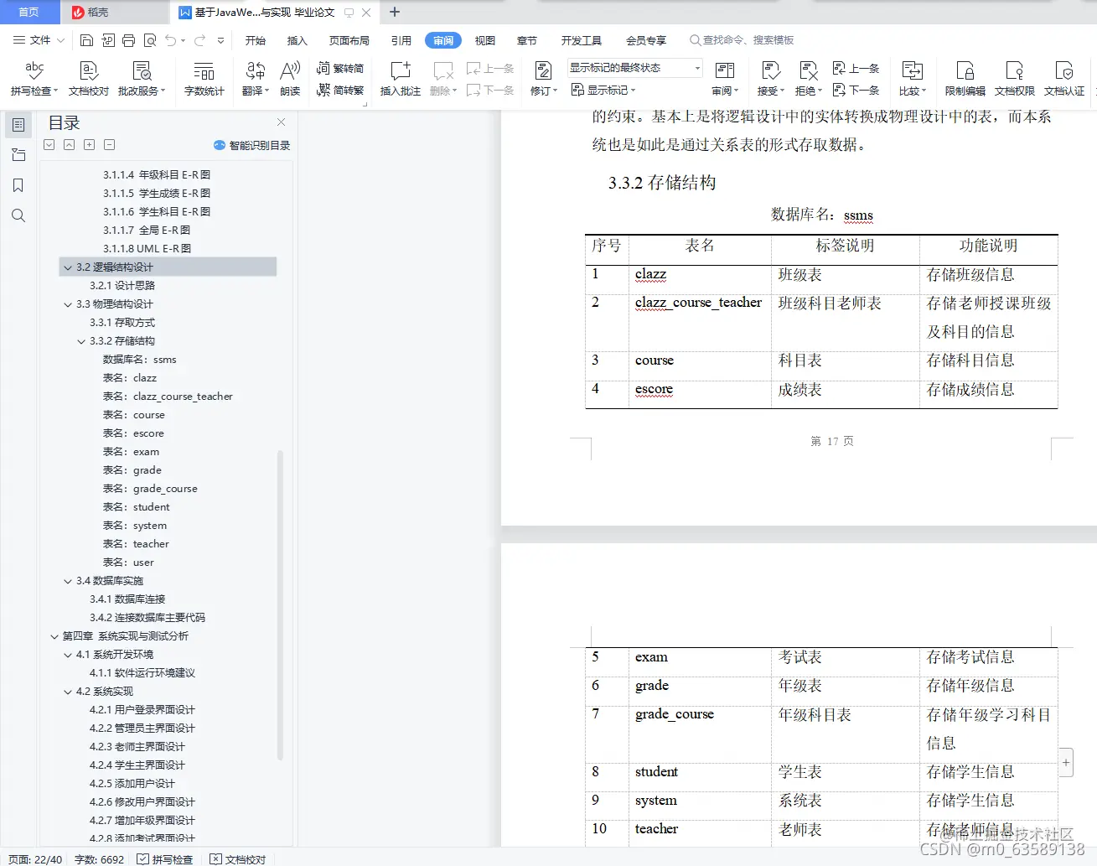The width and height of the screenshot is (1097, 866).
Task: Switch to the 引用 ribbon tab
Action: click(x=401, y=40)
